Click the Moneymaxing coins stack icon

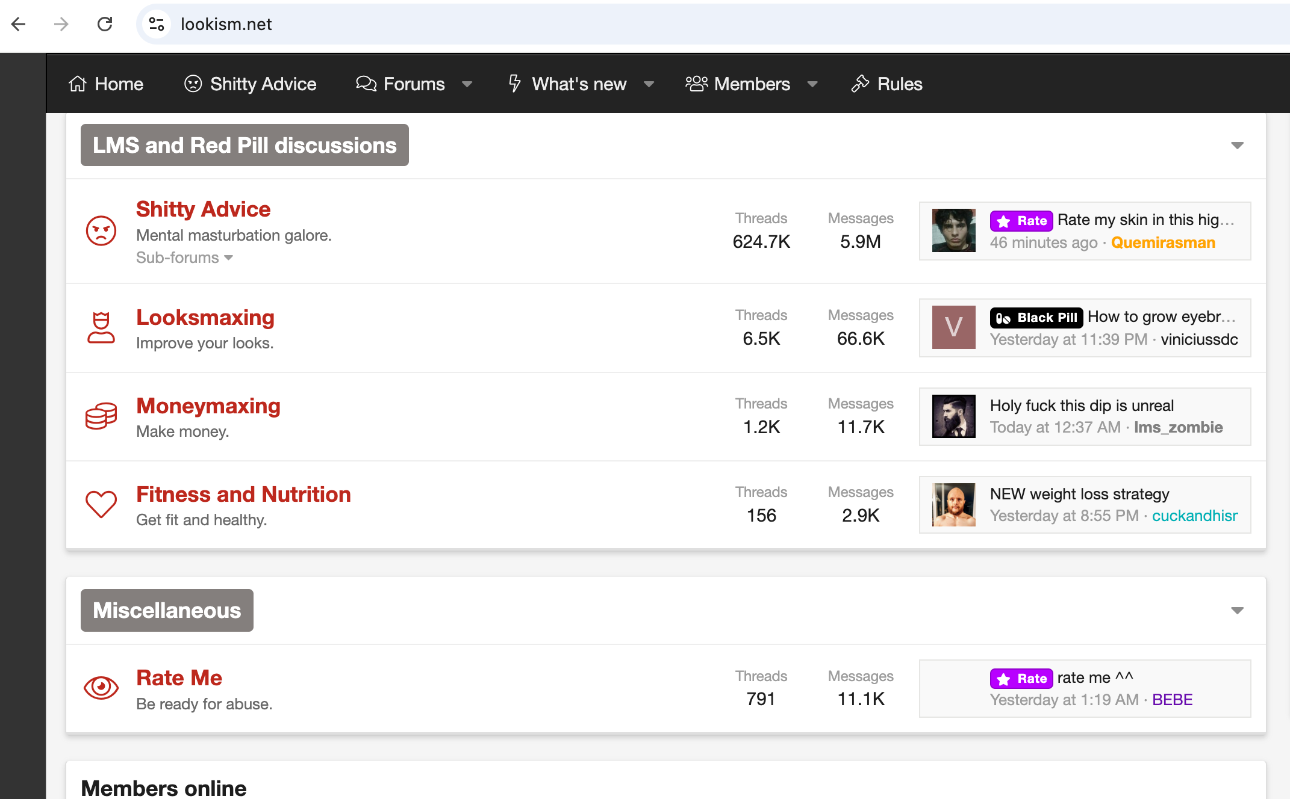pyautogui.click(x=101, y=416)
